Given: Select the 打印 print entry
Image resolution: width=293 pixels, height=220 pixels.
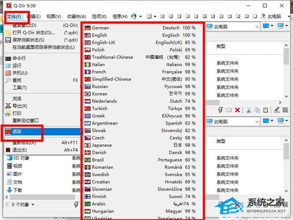Looking at the screenshot, I should pyautogui.click(x=42, y=113).
